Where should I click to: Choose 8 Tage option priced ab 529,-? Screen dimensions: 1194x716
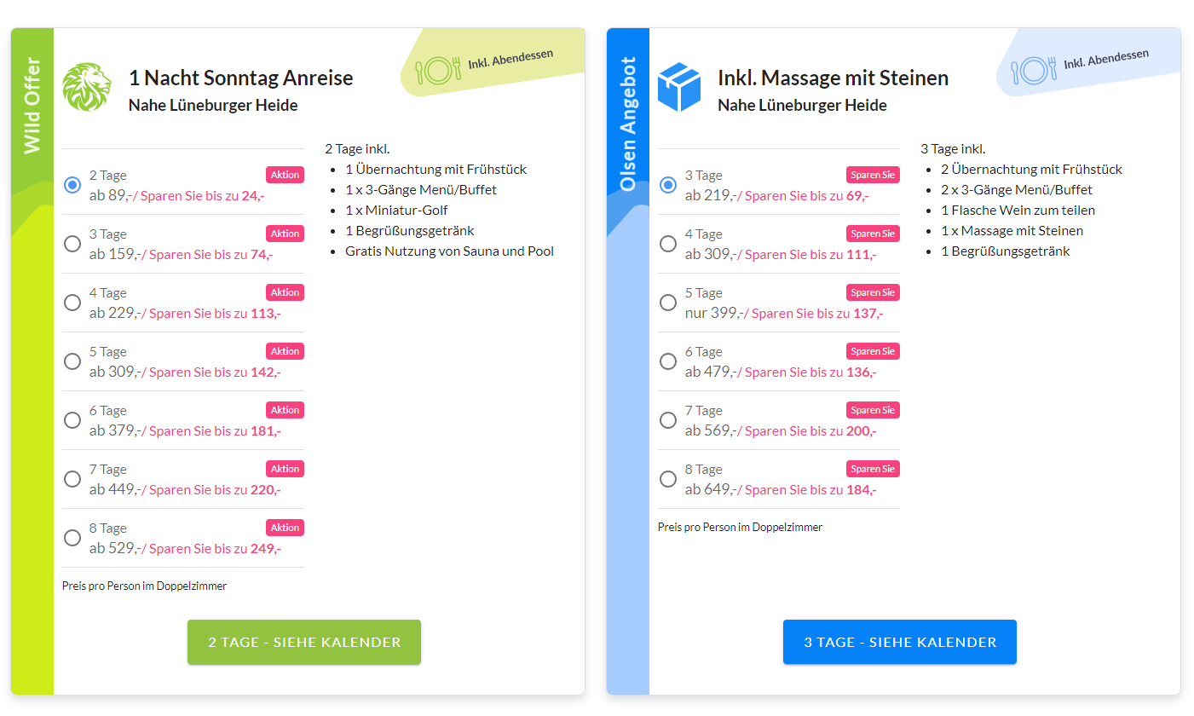(72, 538)
